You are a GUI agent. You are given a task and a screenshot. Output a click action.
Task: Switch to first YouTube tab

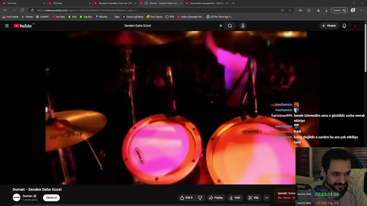point(24,3)
